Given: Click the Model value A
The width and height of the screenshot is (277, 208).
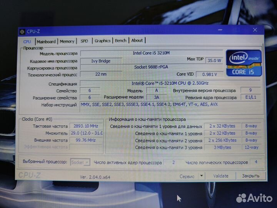Looking at the screenshot, I should pos(157,91).
